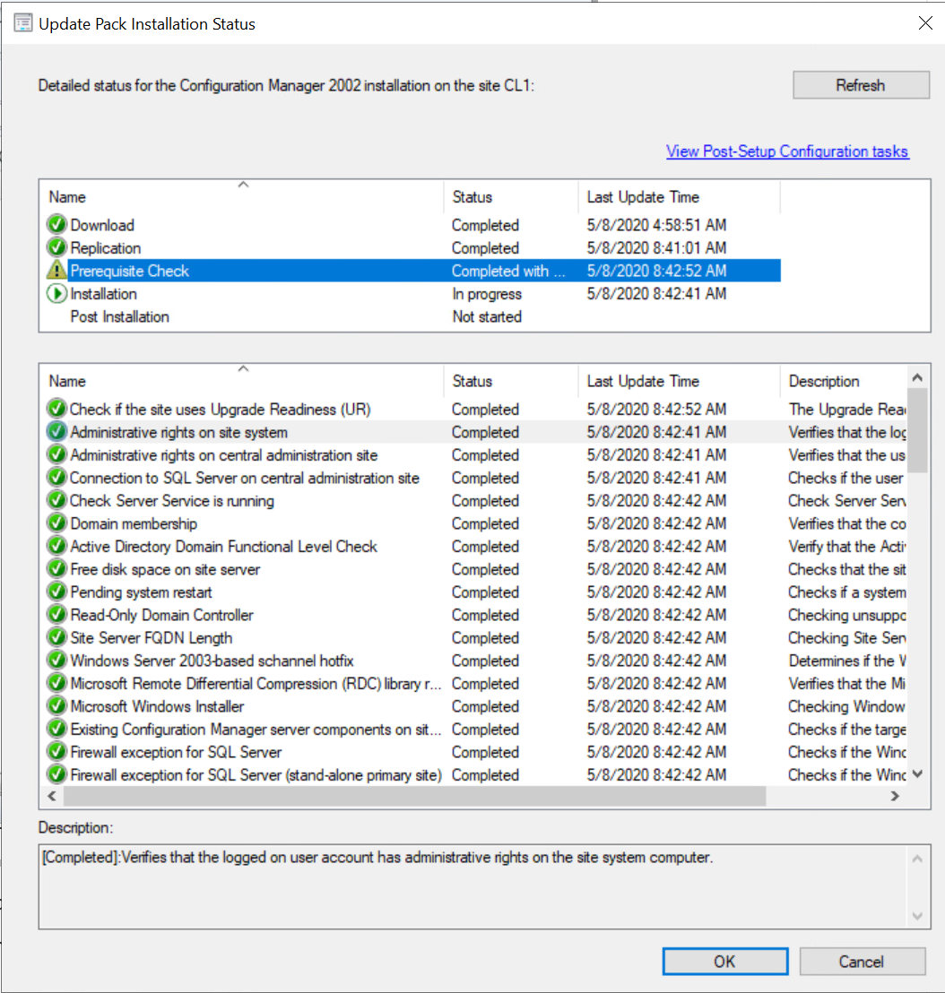Click the lower list horizontal scrollbar thumb
The width and height of the screenshot is (945, 993).
(415, 796)
